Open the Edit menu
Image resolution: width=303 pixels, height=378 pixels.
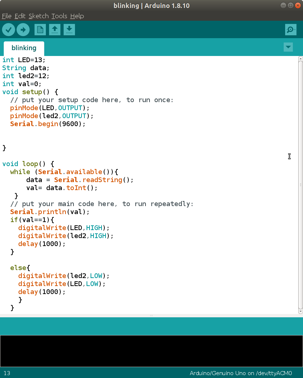[20, 16]
